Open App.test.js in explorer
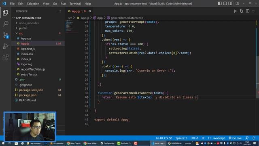Screen dimensions: 259x146 [x=38, y=49]
